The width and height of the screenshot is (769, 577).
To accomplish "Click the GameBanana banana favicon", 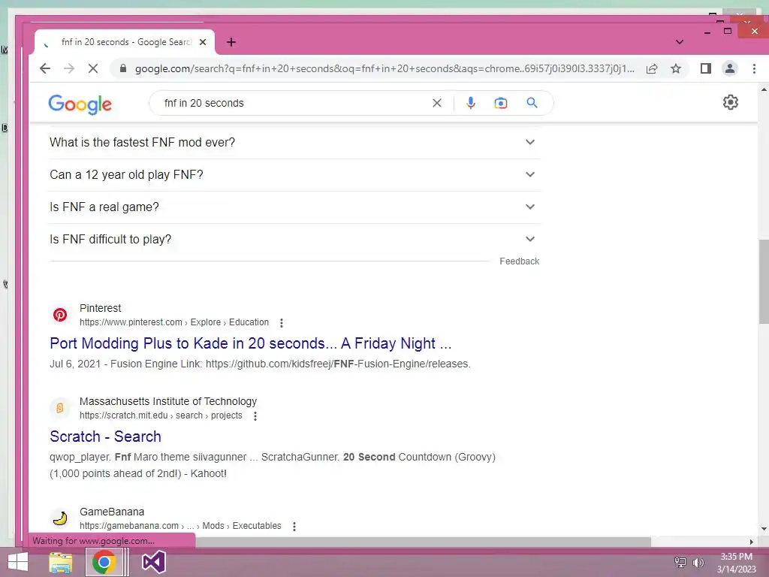I will pos(60,518).
